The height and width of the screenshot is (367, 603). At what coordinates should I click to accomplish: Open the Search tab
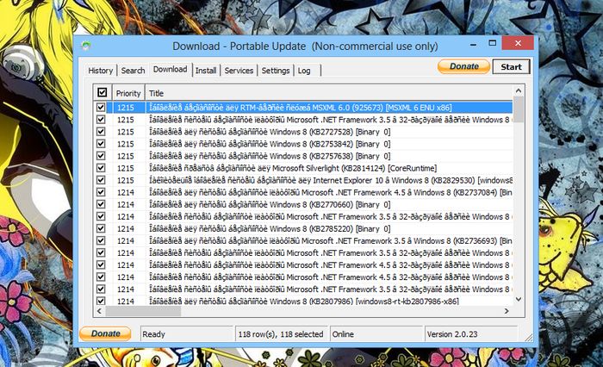tap(133, 71)
